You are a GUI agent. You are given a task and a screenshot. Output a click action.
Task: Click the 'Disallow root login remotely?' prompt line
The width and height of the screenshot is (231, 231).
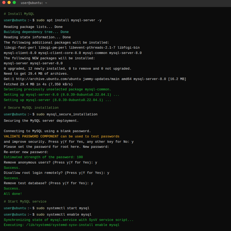[x=56, y=173]
